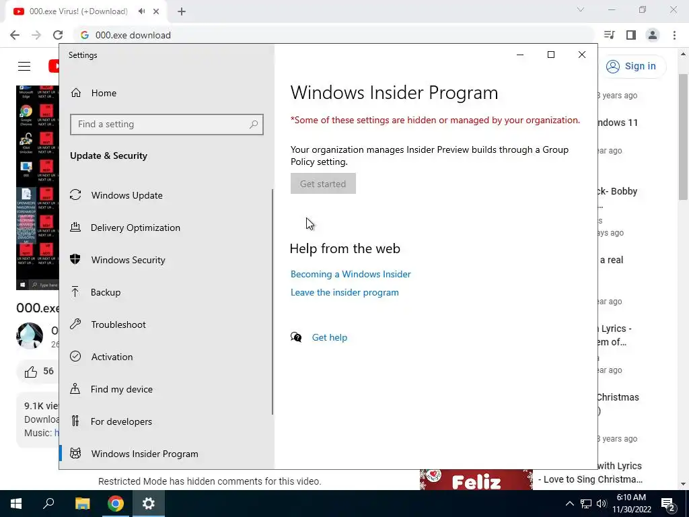Switch to Chrome on the taskbar
The height and width of the screenshot is (517, 689).
pyautogui.click(x=116, y=504)
